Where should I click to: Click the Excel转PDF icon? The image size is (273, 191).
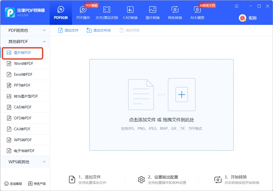pos(9,75)
